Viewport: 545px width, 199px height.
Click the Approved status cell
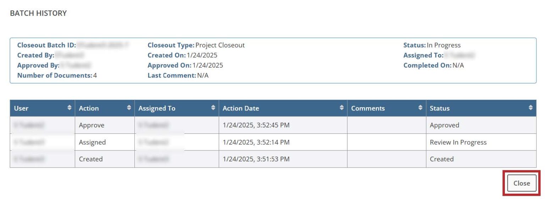(444, 125)
